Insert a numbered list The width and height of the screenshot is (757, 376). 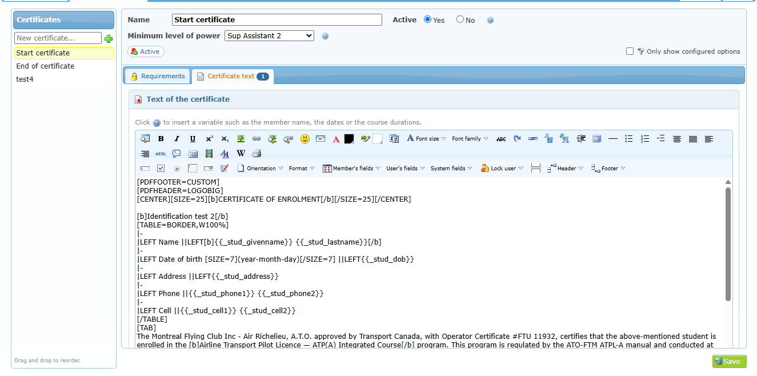click(x=645, y=139)
